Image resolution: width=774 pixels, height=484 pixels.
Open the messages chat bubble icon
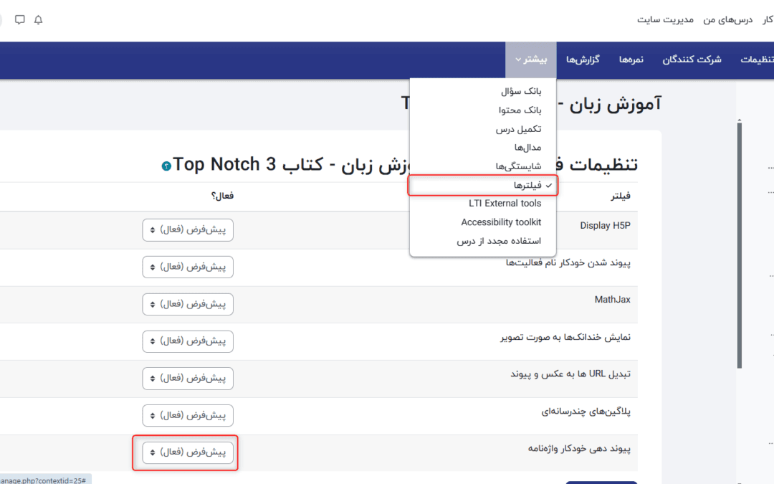[x=19, y=20]
